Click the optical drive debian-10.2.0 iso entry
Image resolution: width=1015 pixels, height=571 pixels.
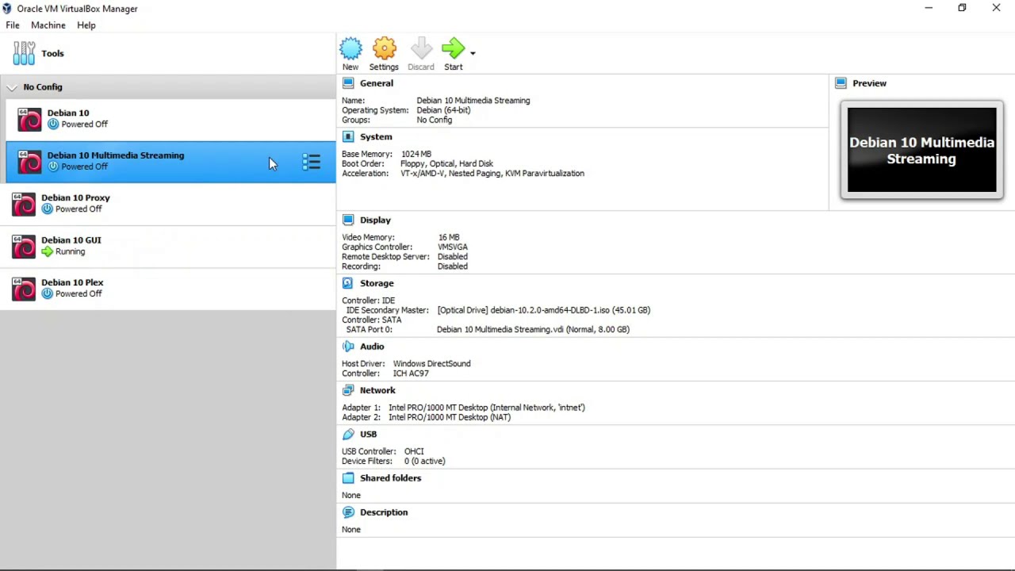click(x=543, y=310)
